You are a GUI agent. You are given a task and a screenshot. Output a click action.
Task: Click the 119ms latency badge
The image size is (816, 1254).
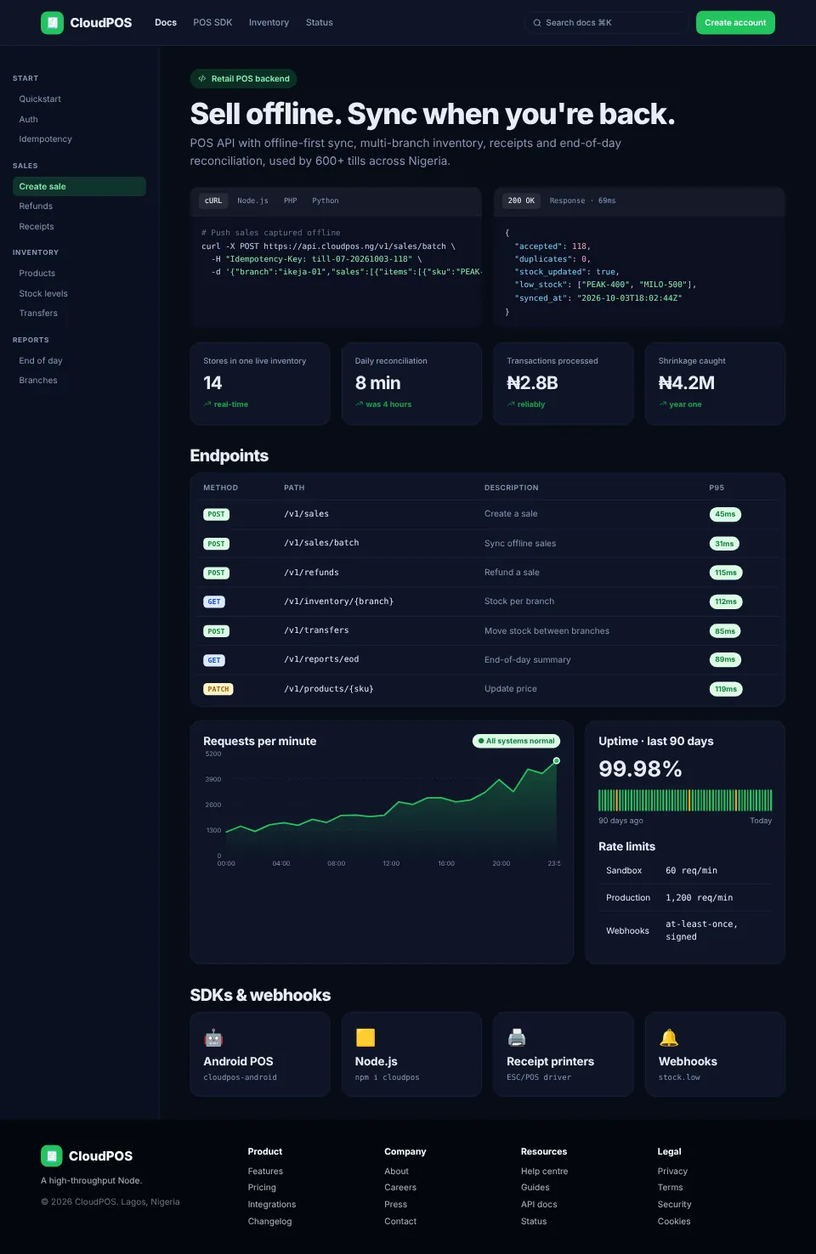[x=726, y=689]
